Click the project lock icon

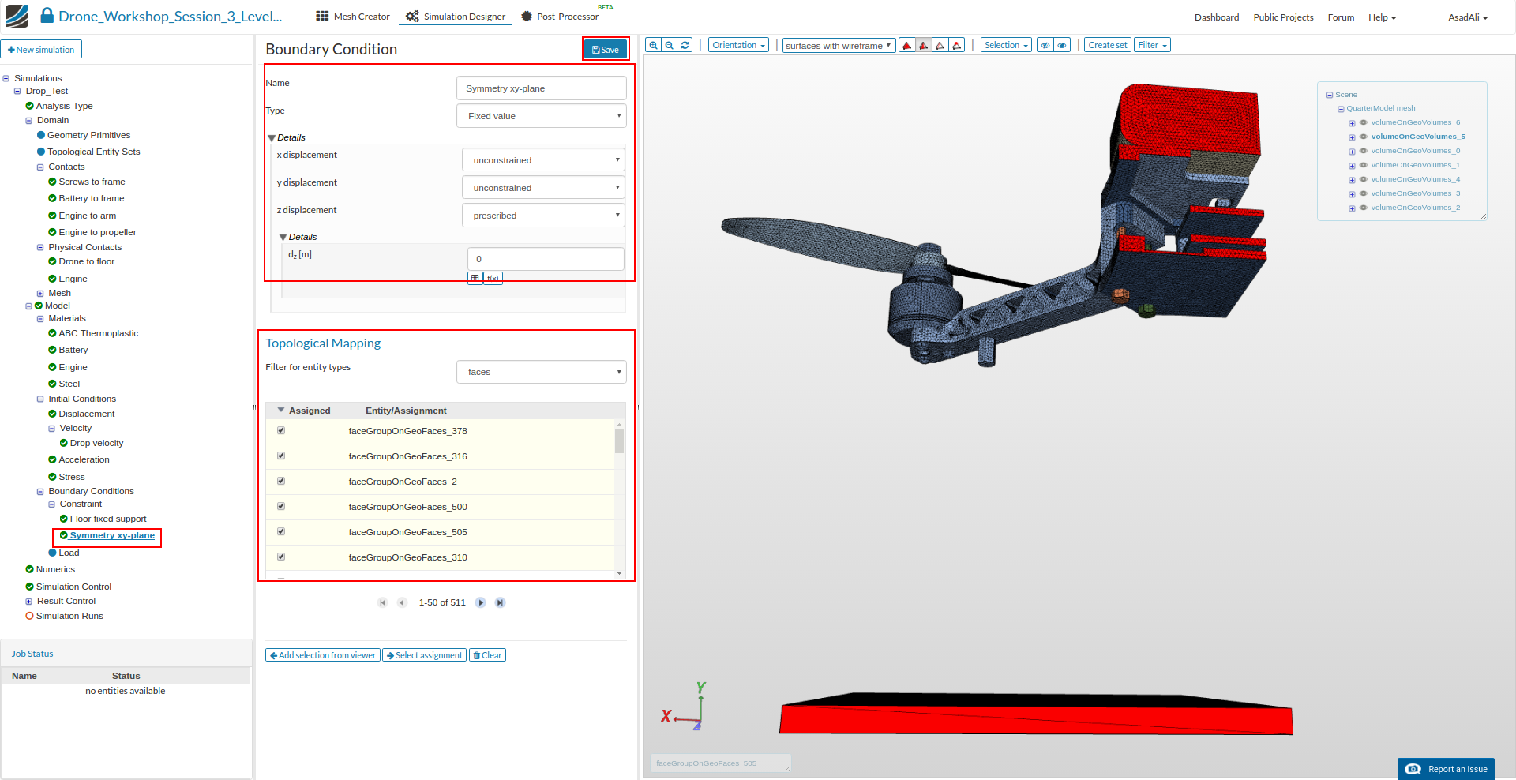pos(47,16)
